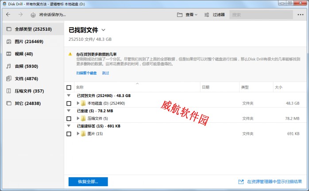The width and height of the screenshot is (309, 191).
Task: Sort by the 大小 size column header
Action: coord(279,88)
